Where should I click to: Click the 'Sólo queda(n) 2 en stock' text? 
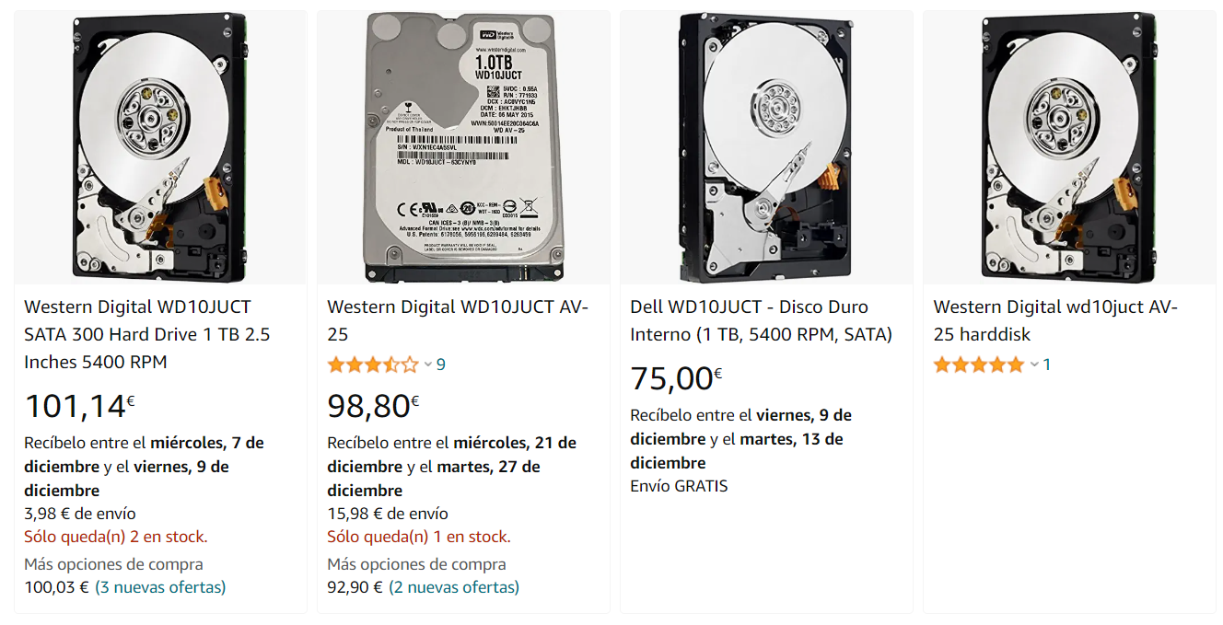tap(116, 537)
